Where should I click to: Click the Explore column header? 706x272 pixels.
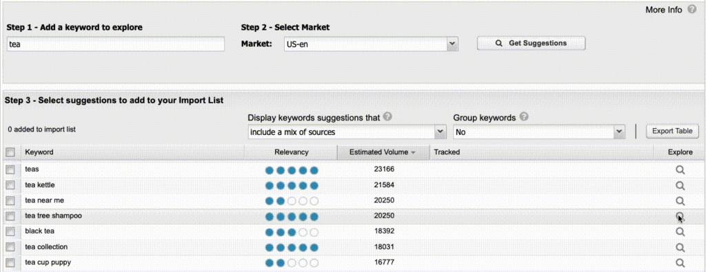click(680, 152)
